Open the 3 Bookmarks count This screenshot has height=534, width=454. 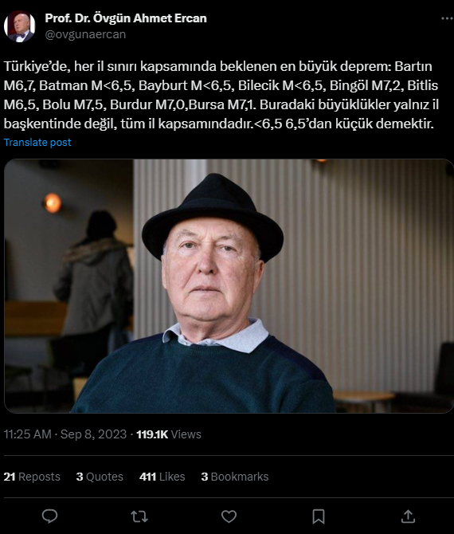coord(235,477)
